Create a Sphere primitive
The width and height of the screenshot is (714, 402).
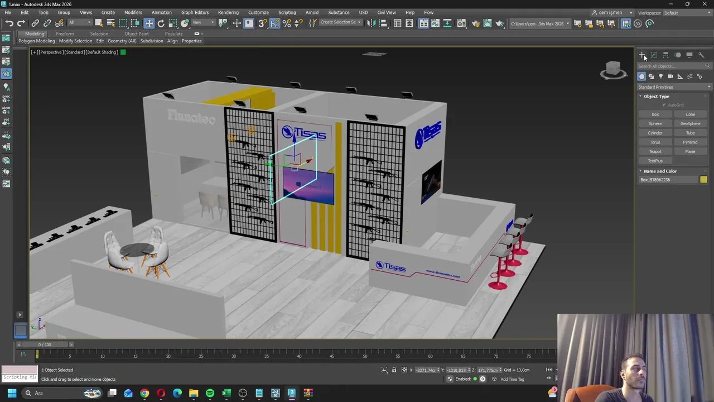point(655,123)
